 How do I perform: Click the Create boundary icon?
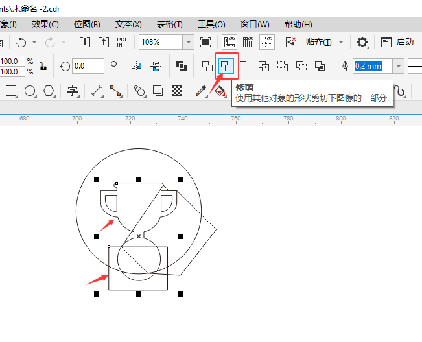coord(320,66)
